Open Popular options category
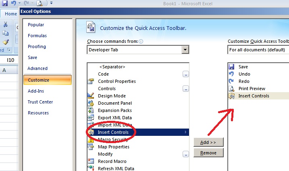The image size is (289, 171). pyautogui.click(x=36, y=25)
